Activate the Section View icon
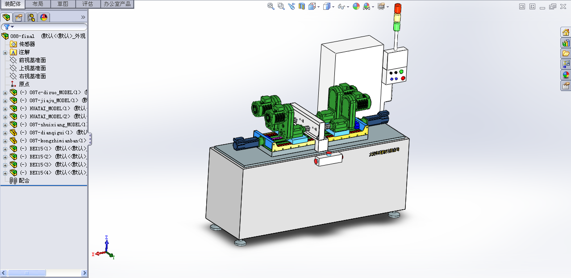 tap(302, 6)
